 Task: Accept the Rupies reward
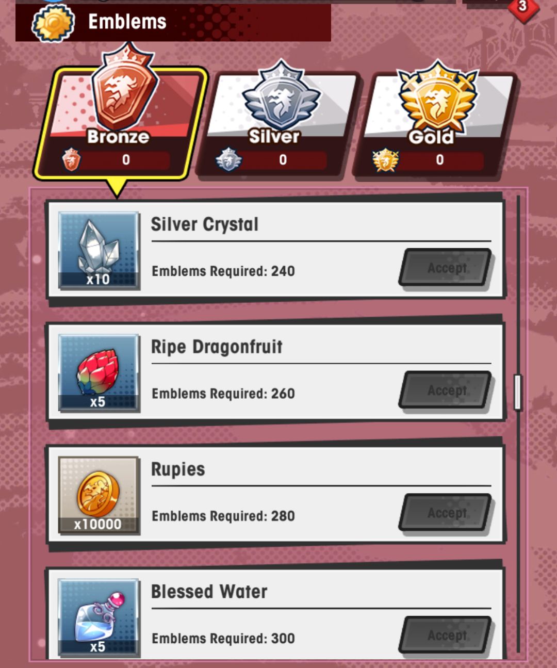[446, 513]
